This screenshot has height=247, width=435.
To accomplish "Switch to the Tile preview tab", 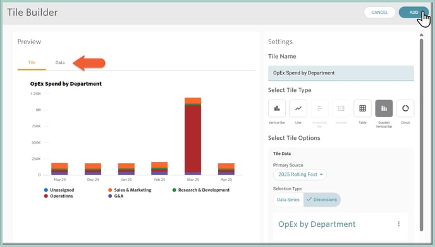I will pyautogui.click(x=32, y=63).
